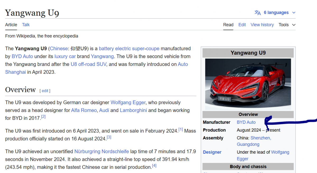Click the infobox 'Yangwang U9' title bar

248,53
